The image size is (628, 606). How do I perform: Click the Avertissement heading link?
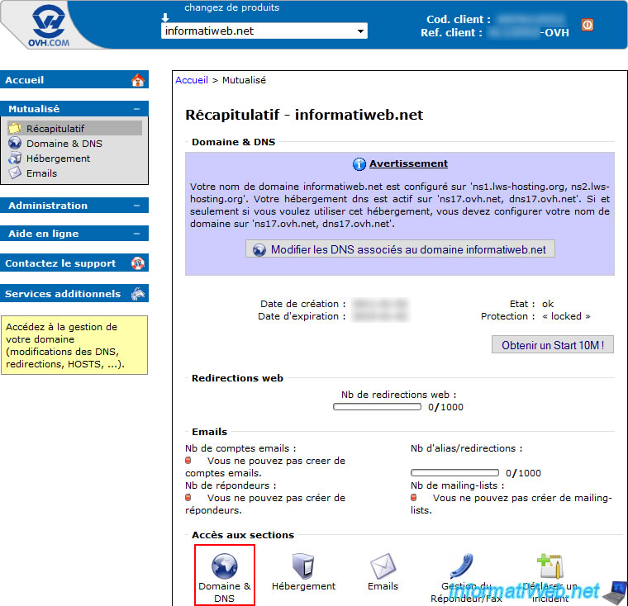tap(408, 163)
